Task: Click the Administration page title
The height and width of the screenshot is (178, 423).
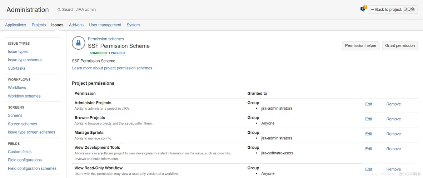Action: coord(28,10)
